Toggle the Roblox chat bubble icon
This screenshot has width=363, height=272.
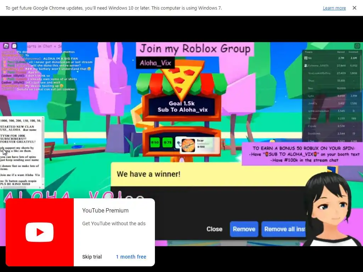(14, 46)
